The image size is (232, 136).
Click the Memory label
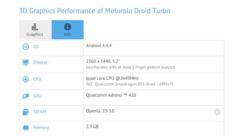41,127
